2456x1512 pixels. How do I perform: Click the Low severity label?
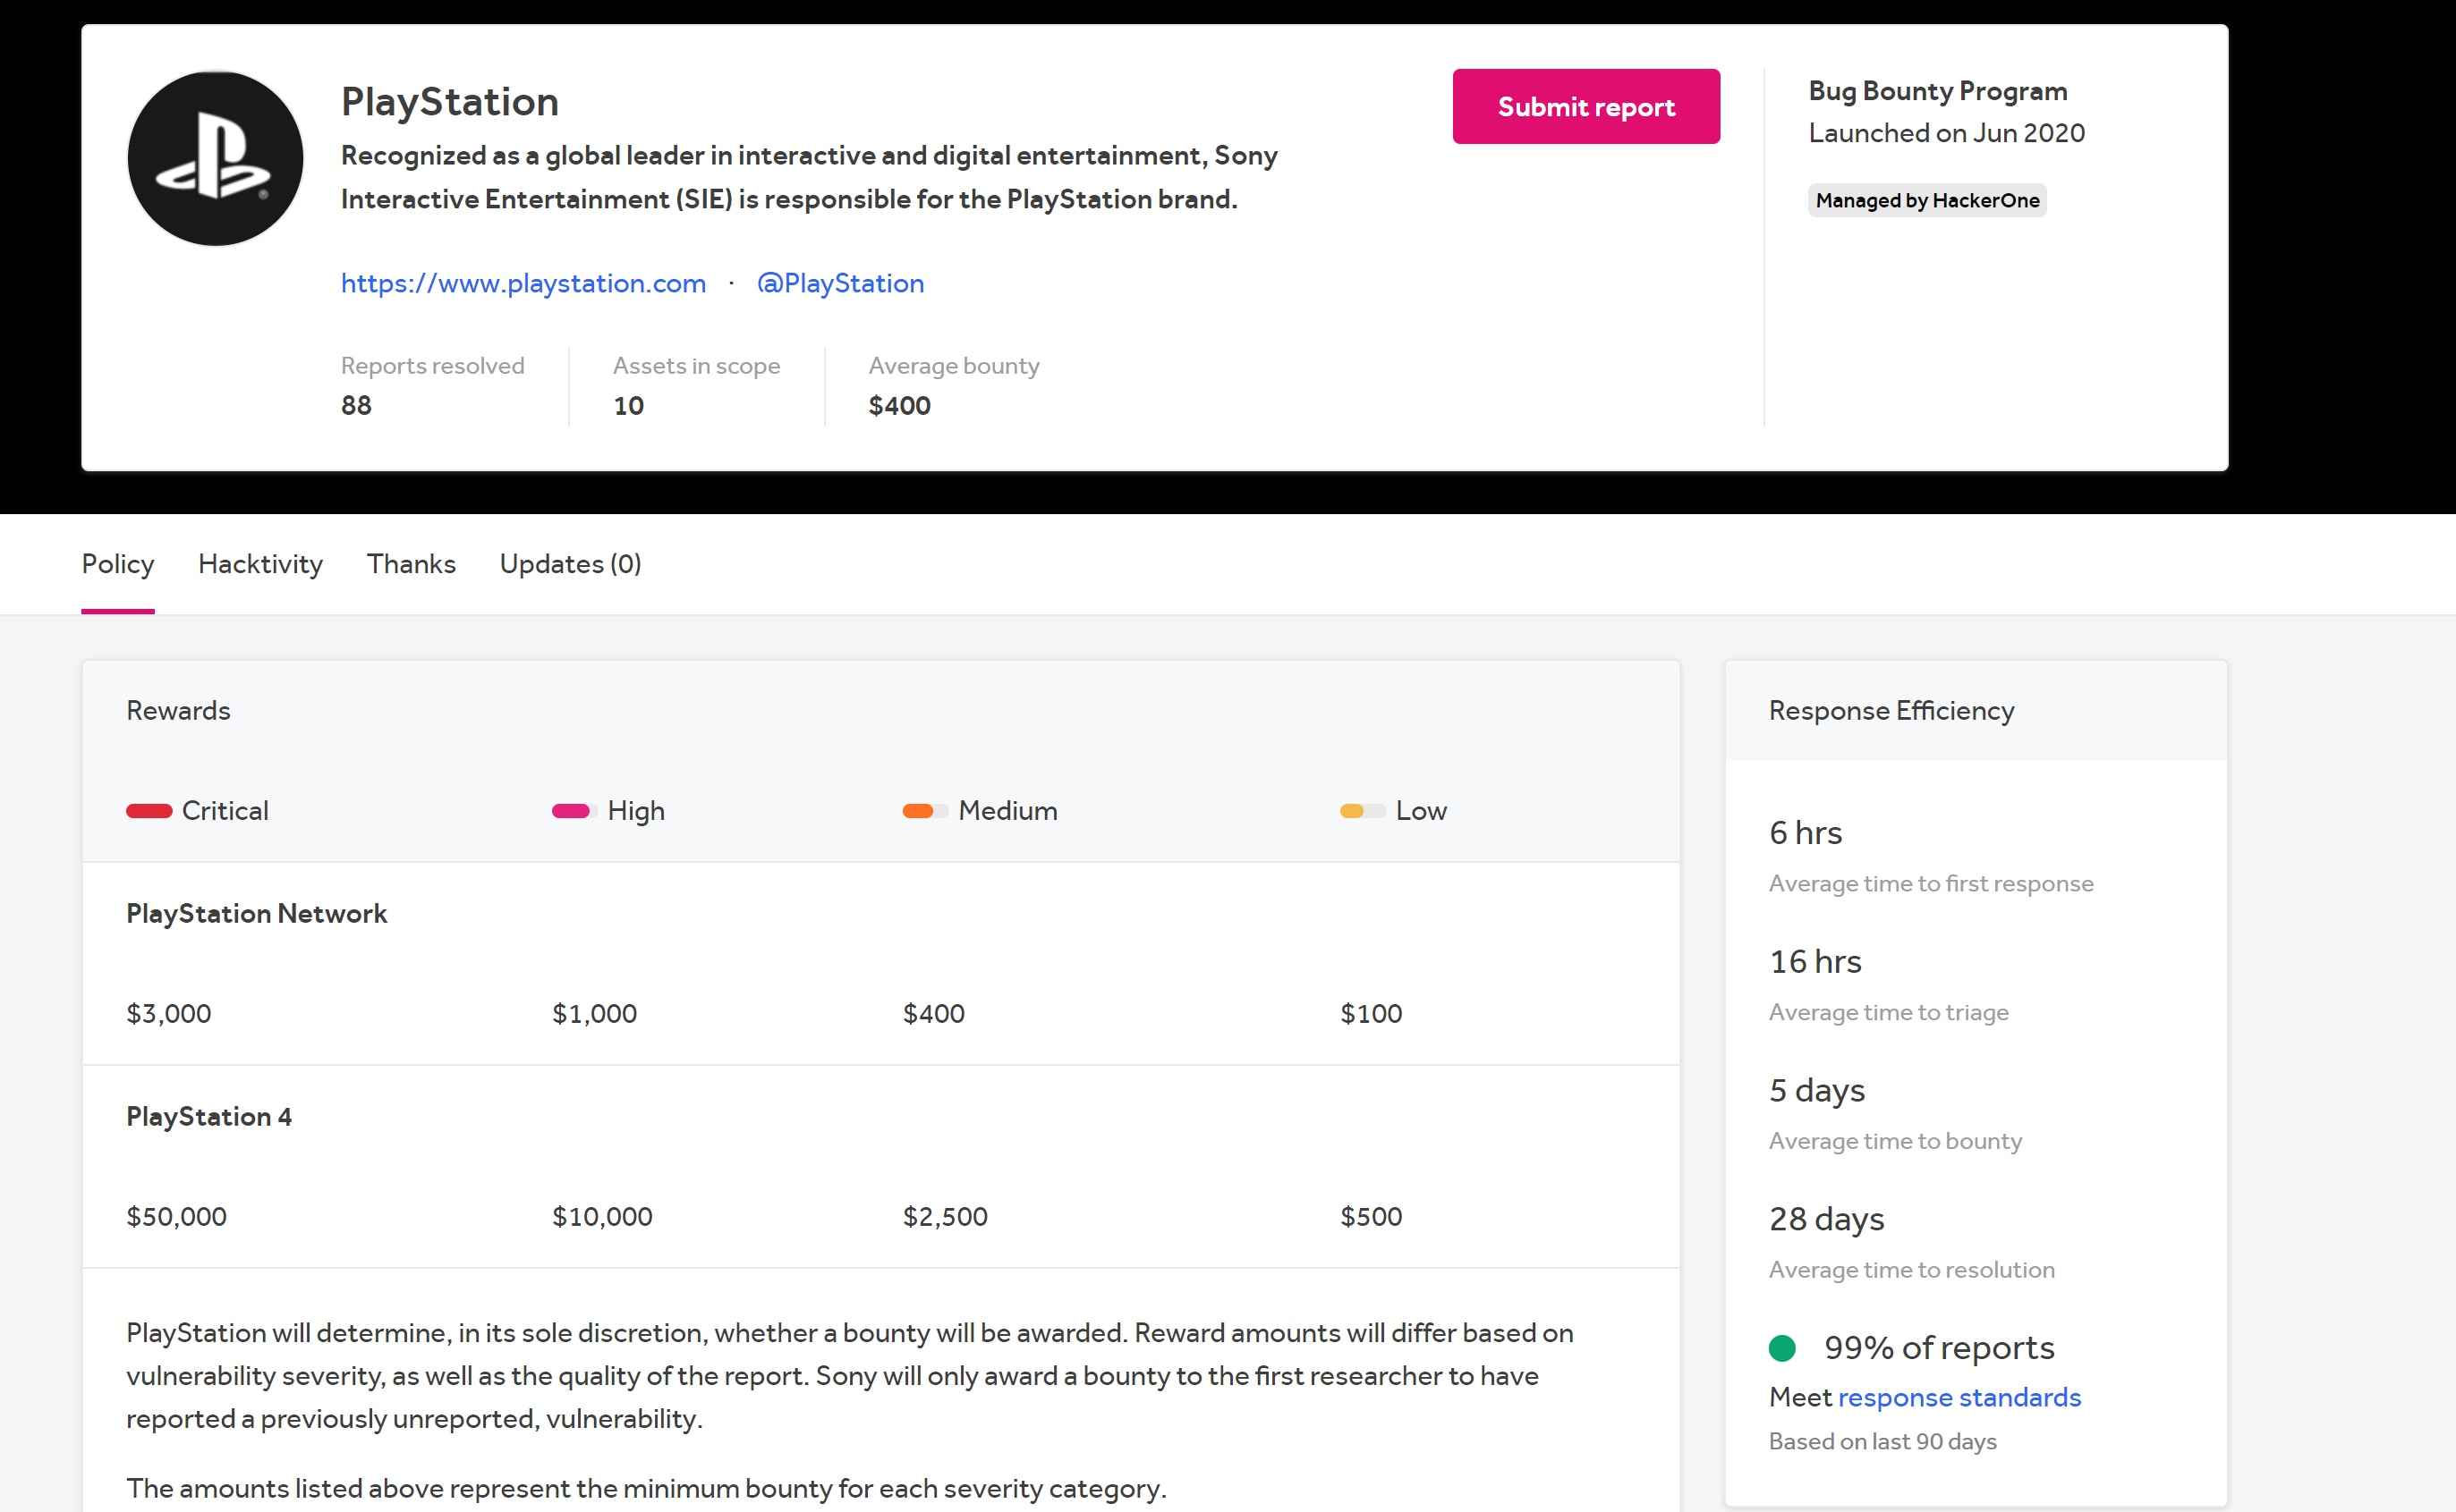[1422, 811]
